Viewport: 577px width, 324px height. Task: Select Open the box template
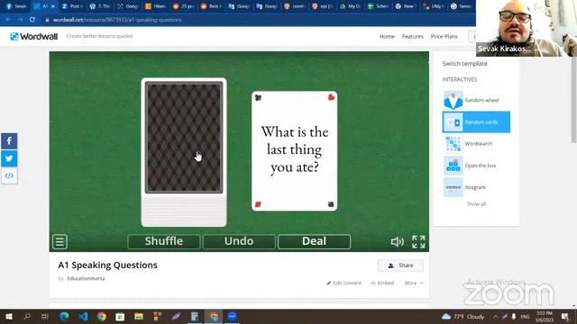[476, 166]
